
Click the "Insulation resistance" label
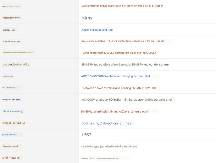(x=10, y=88)
